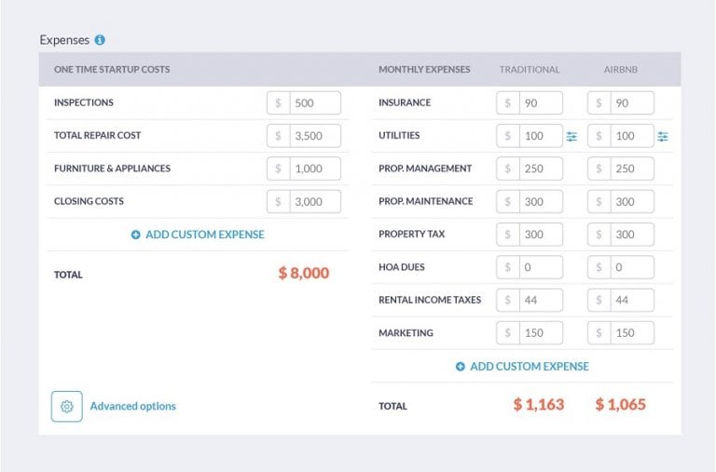Click Add Custom Expense under startup costs
The image size is (716, 472).
pyautogui.click(x=204, y=235)
